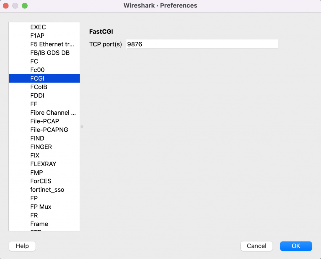Open Fibre Channel protocol preferences
The width and height of the screenshot is (321, 259).
coord(45,113)
